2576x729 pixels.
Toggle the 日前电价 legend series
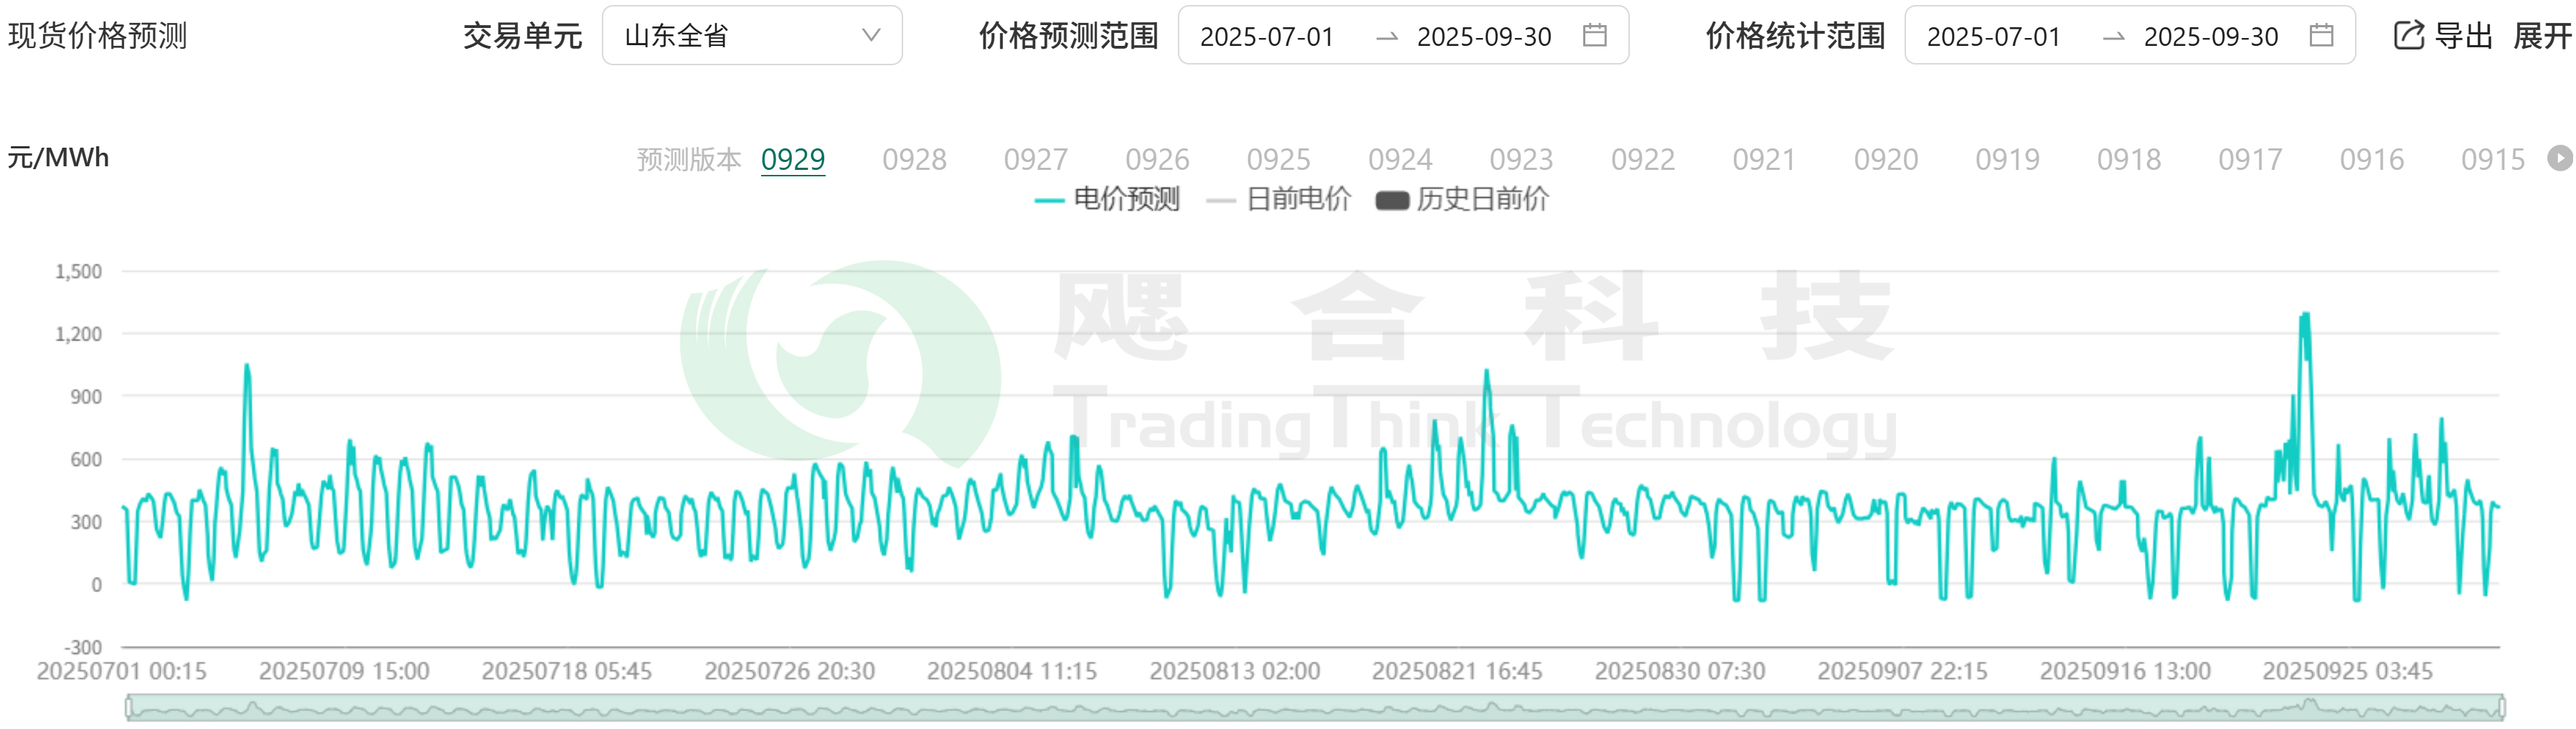1279,200
